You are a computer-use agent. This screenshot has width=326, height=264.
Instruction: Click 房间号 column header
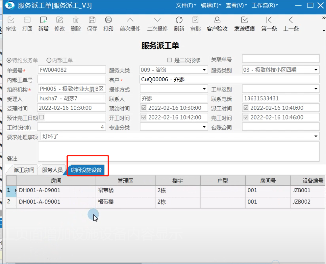[x=268, y=181]
